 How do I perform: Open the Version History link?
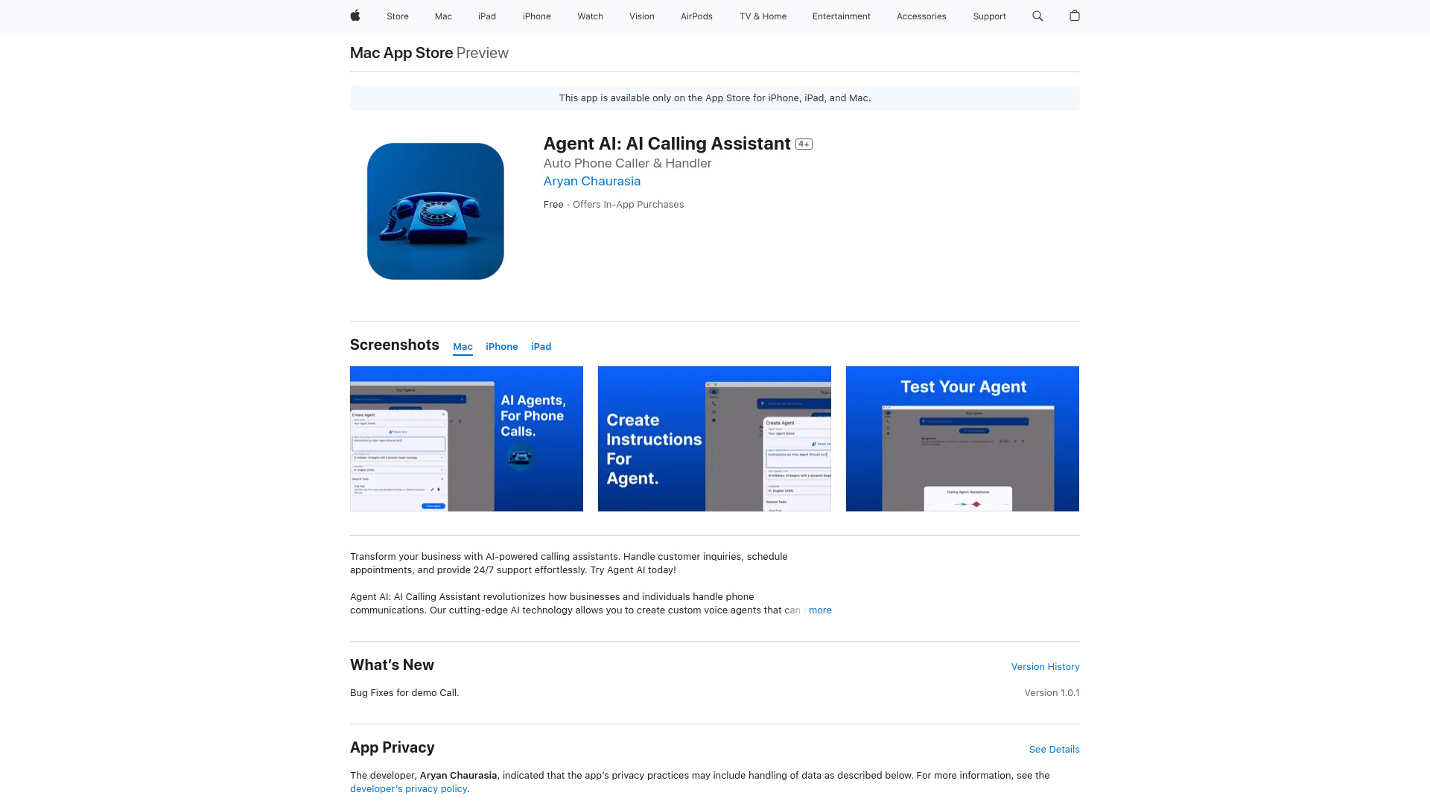pyautogui.click(x=1045, y=666)
